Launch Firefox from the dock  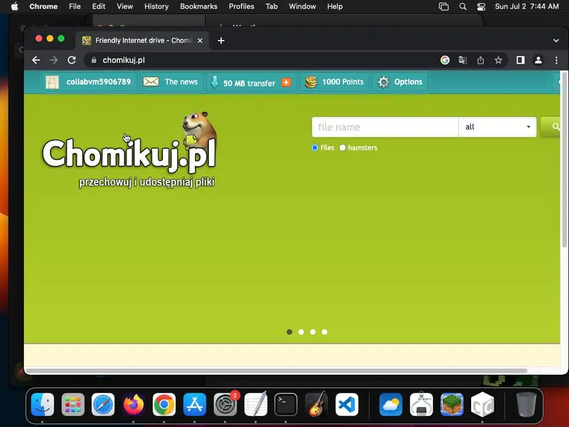coord(133,405)
